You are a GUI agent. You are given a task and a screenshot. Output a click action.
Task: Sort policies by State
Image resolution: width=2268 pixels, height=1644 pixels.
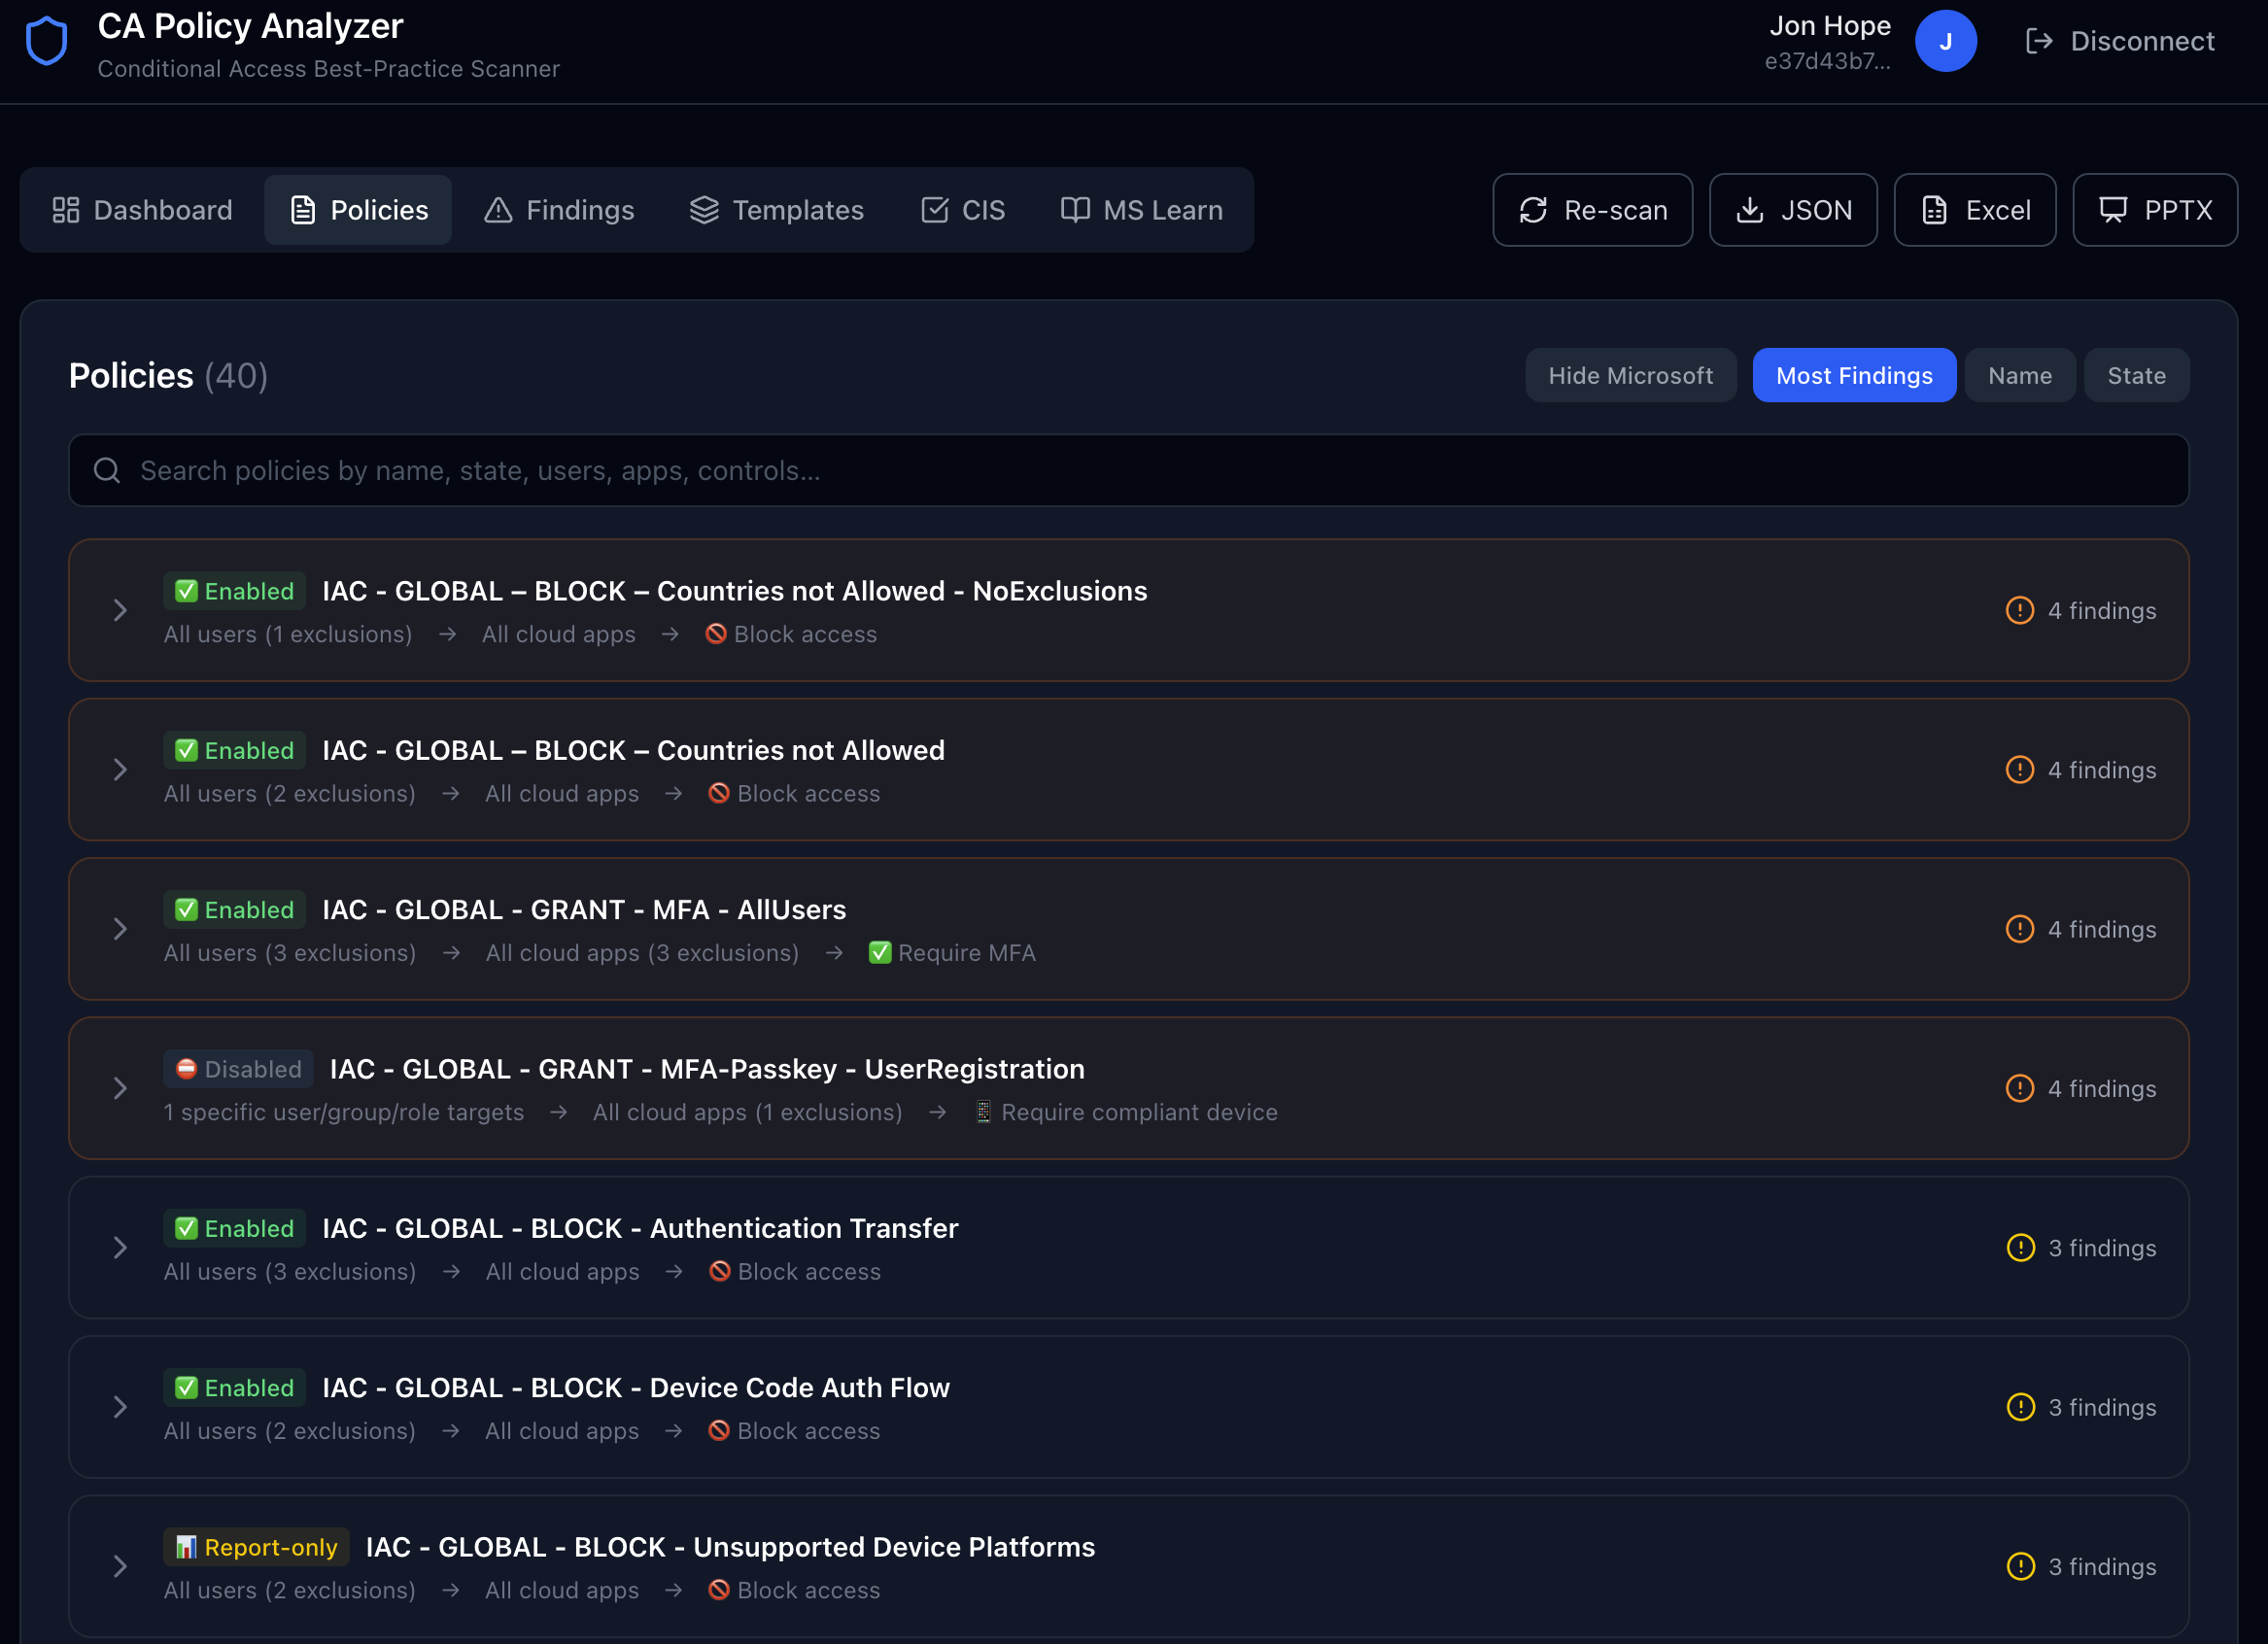point(2136,375)
